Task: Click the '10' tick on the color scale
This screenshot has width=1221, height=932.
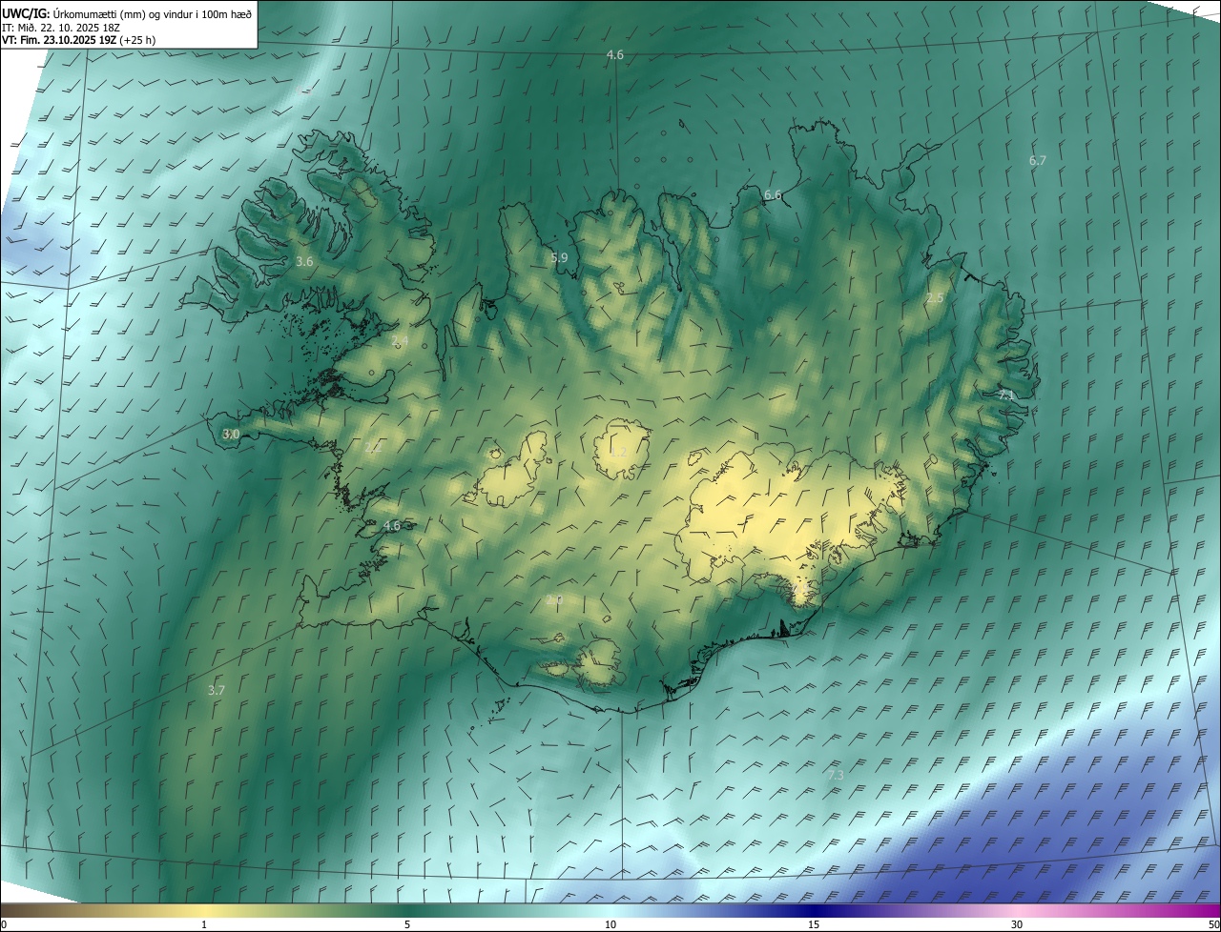Action: point(610,924)
